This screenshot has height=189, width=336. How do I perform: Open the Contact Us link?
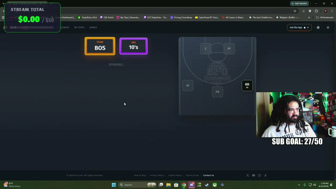pyautogui.click(x=208, y=175)
